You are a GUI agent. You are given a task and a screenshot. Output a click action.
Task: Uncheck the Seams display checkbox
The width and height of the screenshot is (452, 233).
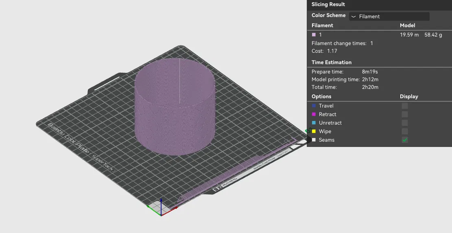(405, 140)
